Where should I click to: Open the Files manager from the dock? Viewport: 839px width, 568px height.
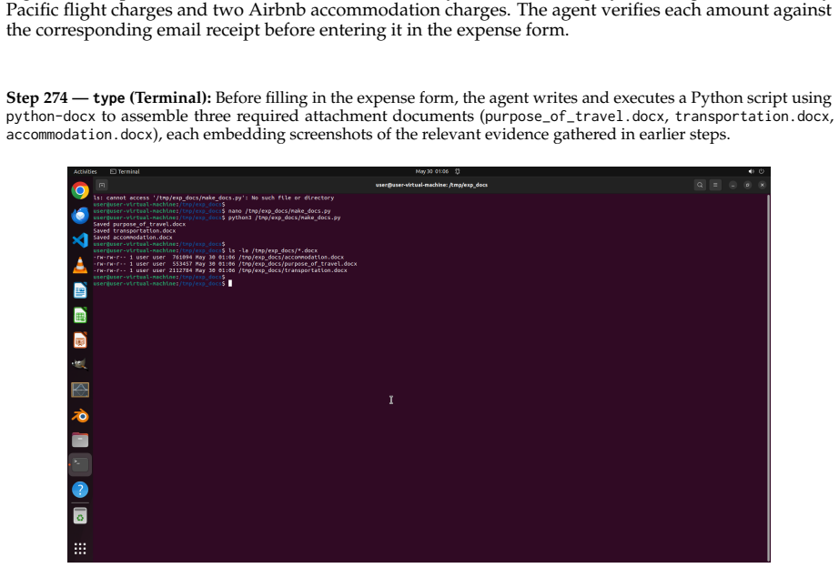point(80,440)
